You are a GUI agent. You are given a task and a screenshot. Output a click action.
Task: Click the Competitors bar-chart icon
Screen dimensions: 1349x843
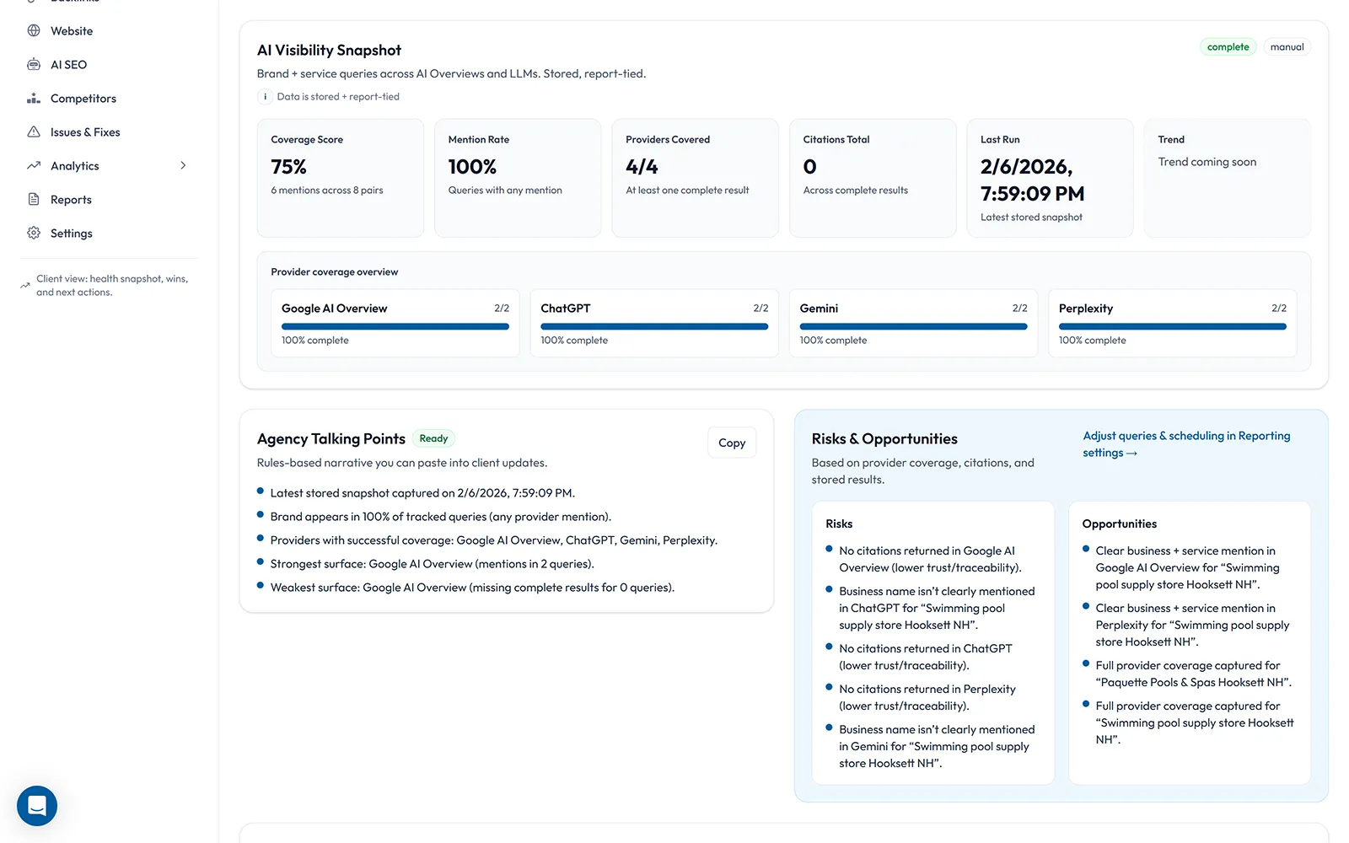pos(34,98)
